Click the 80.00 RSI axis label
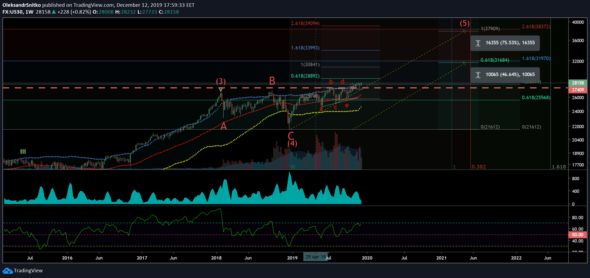Screen dimensions: 590x278 click(x=577, y=218)
